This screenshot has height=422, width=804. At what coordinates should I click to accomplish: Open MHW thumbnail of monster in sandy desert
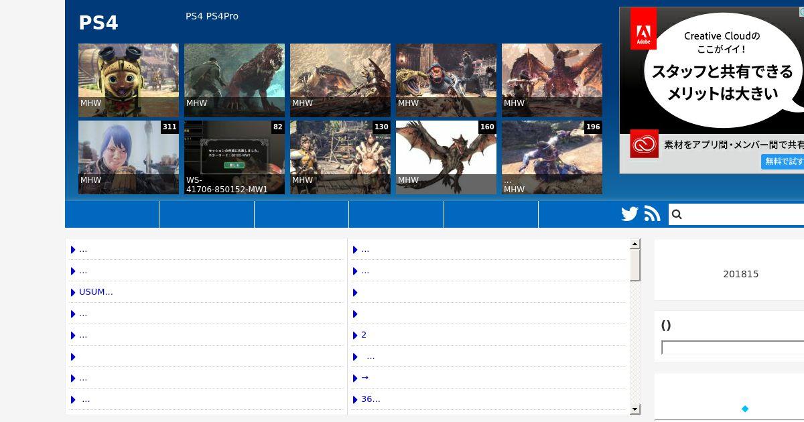pos(340,80)
